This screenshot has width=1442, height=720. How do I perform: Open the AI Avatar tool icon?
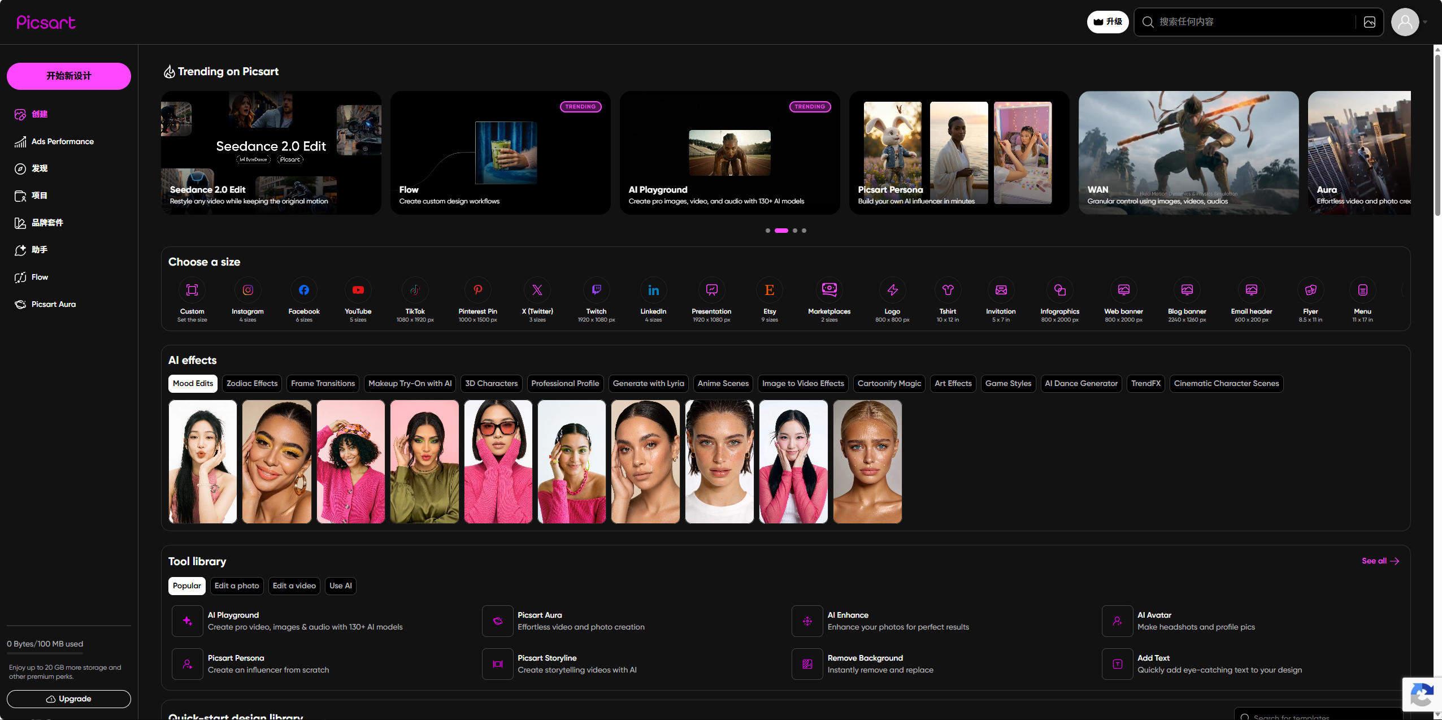(1118, 621)
